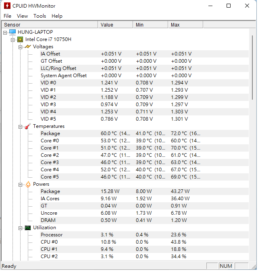This screenshot has width=258, height=271.
Task: Select the VID #1 row
Action: [x=144, y=90]
